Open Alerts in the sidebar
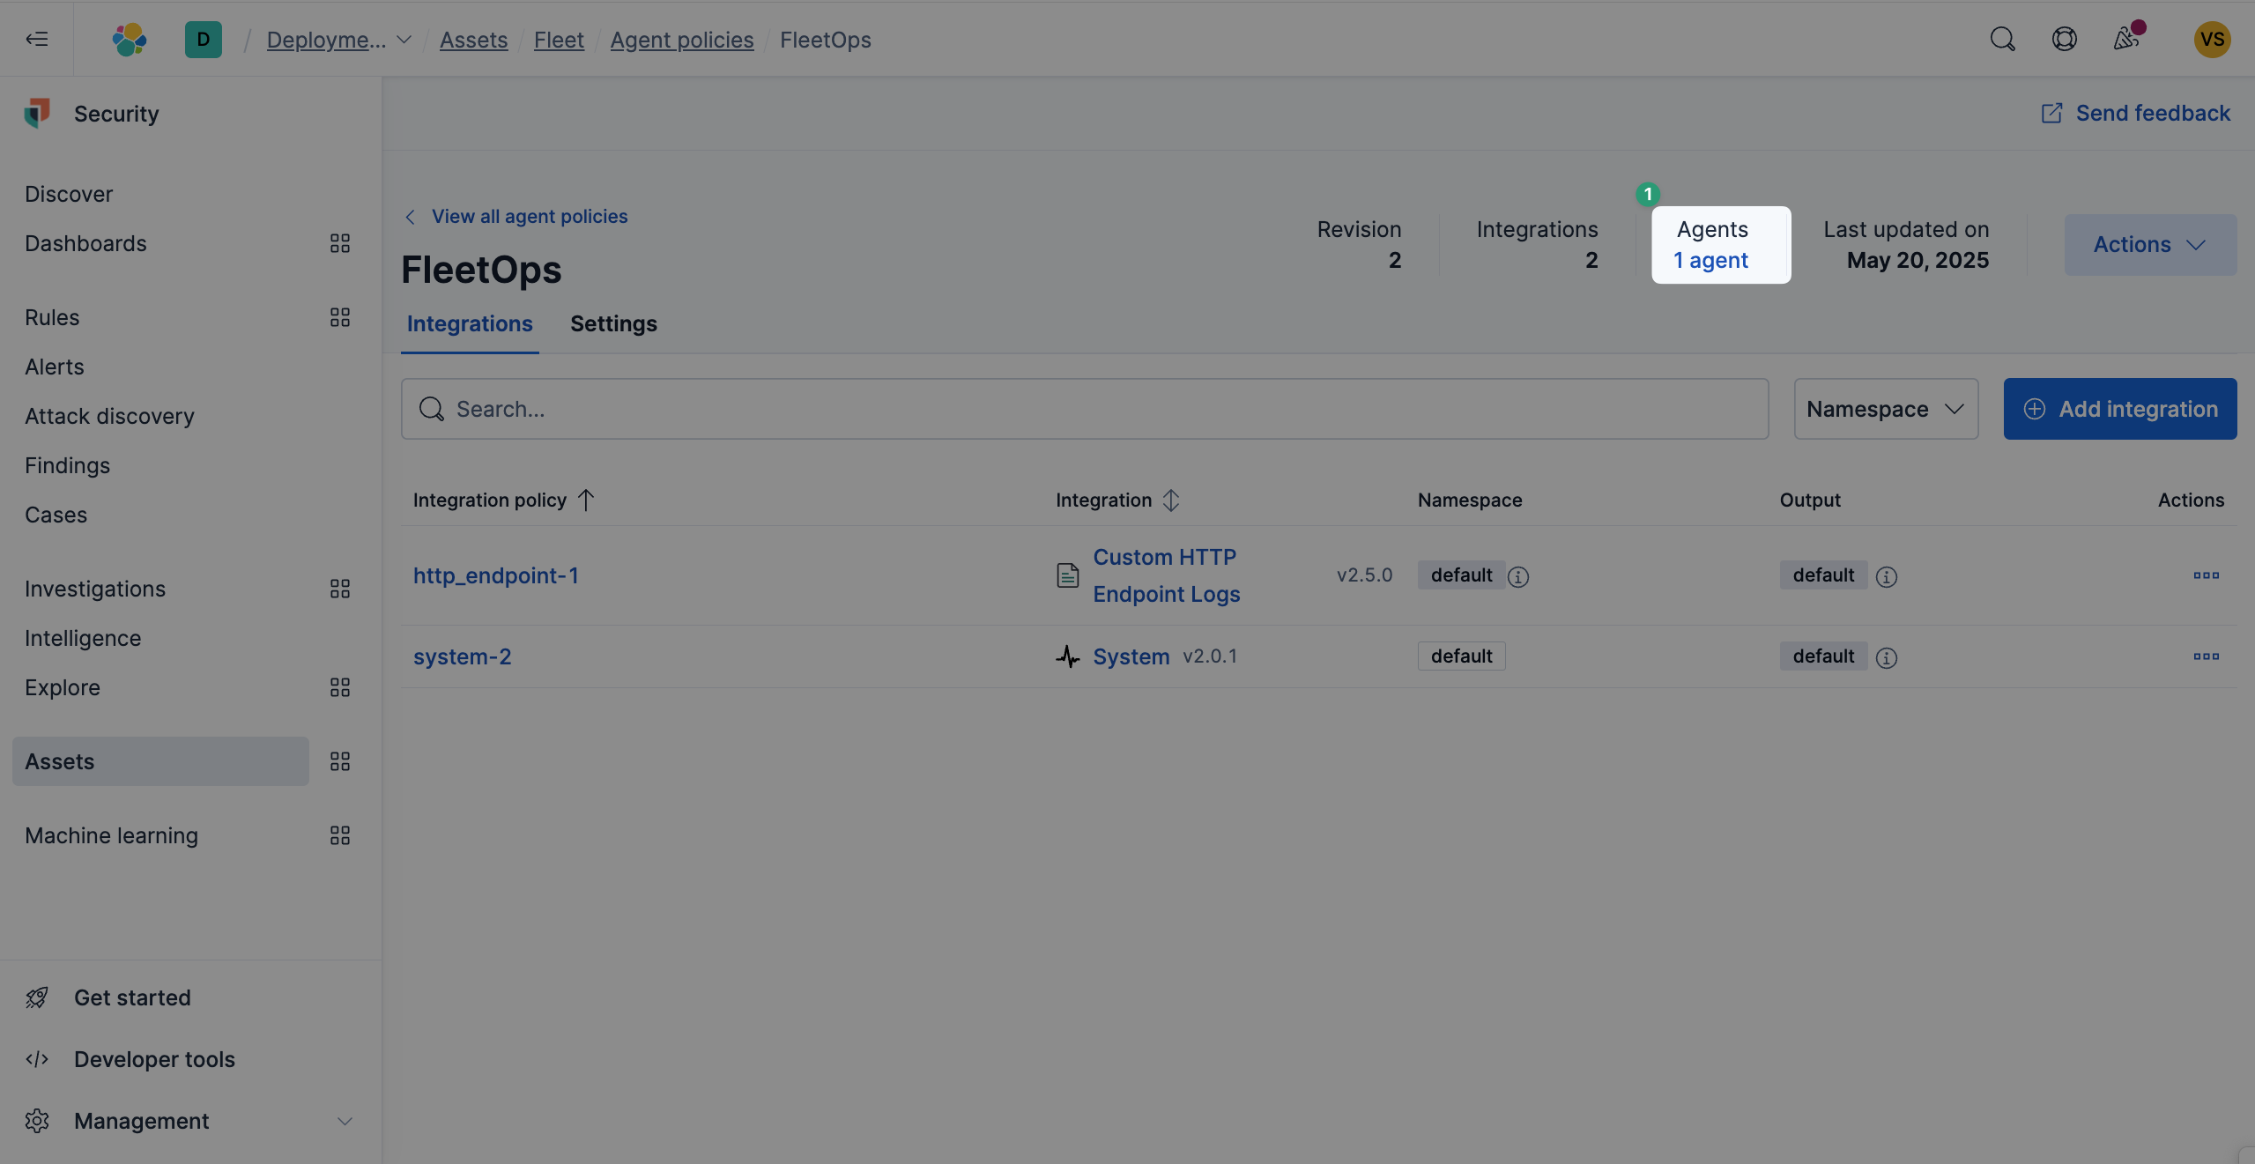Viewport: 2255px width, 1164px height. tap(55, 367)
